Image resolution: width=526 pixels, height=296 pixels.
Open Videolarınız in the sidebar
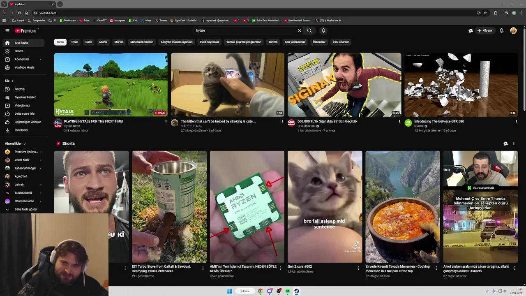click(x=23, y=105)
